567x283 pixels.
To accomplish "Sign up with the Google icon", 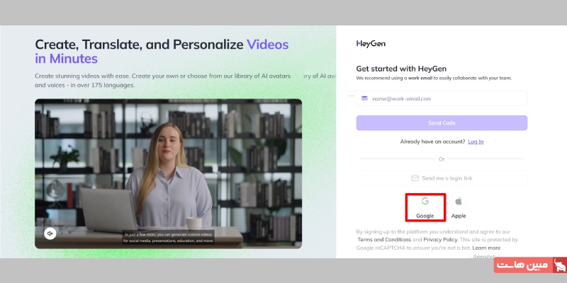I will click(425, 201).
